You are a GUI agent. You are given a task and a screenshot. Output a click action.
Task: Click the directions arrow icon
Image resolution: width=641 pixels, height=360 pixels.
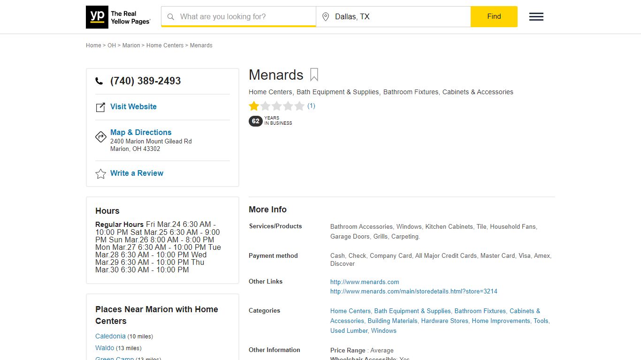click(101, 137)
